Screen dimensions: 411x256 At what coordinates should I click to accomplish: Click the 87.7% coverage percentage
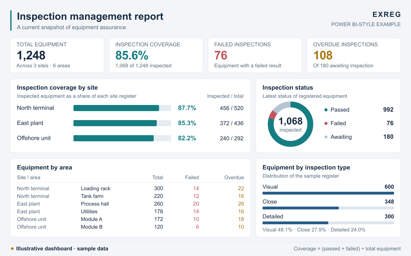tap(187, 108)
